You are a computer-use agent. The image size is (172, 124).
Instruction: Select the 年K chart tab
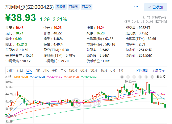pos(63,70)
